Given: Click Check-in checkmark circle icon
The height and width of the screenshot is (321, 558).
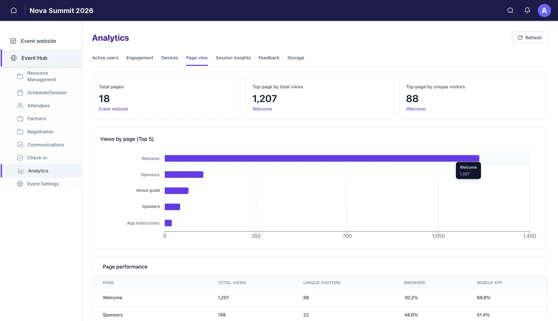Looking at the screenshot, I should point(20,158).
